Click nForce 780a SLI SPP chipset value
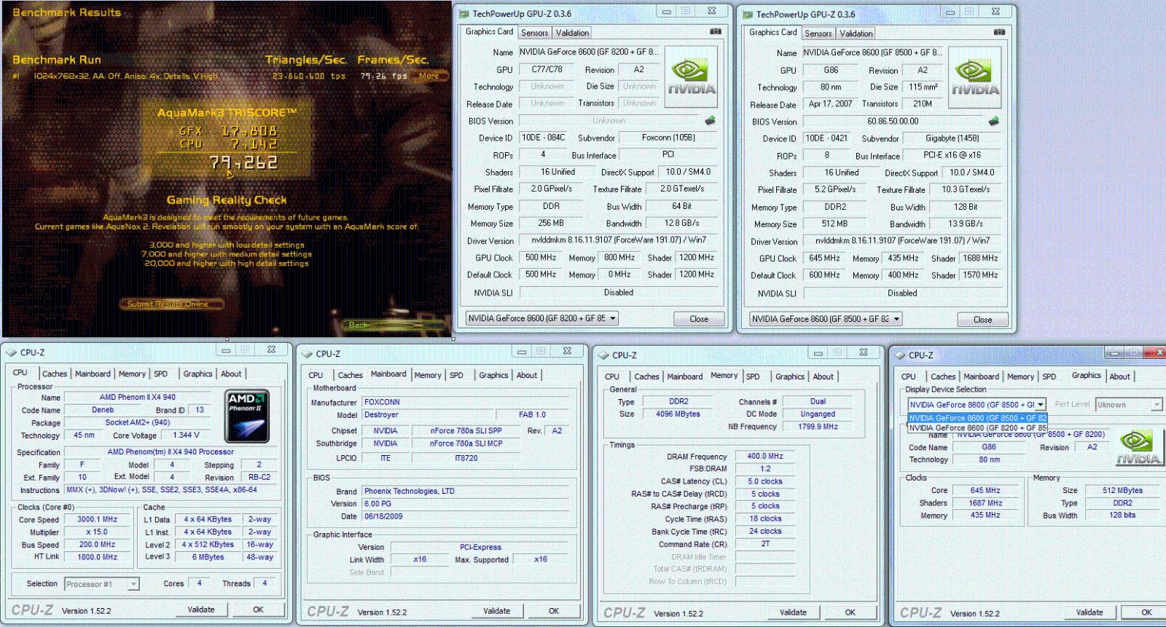This screenshot has width=1166, height=627. 466,430
